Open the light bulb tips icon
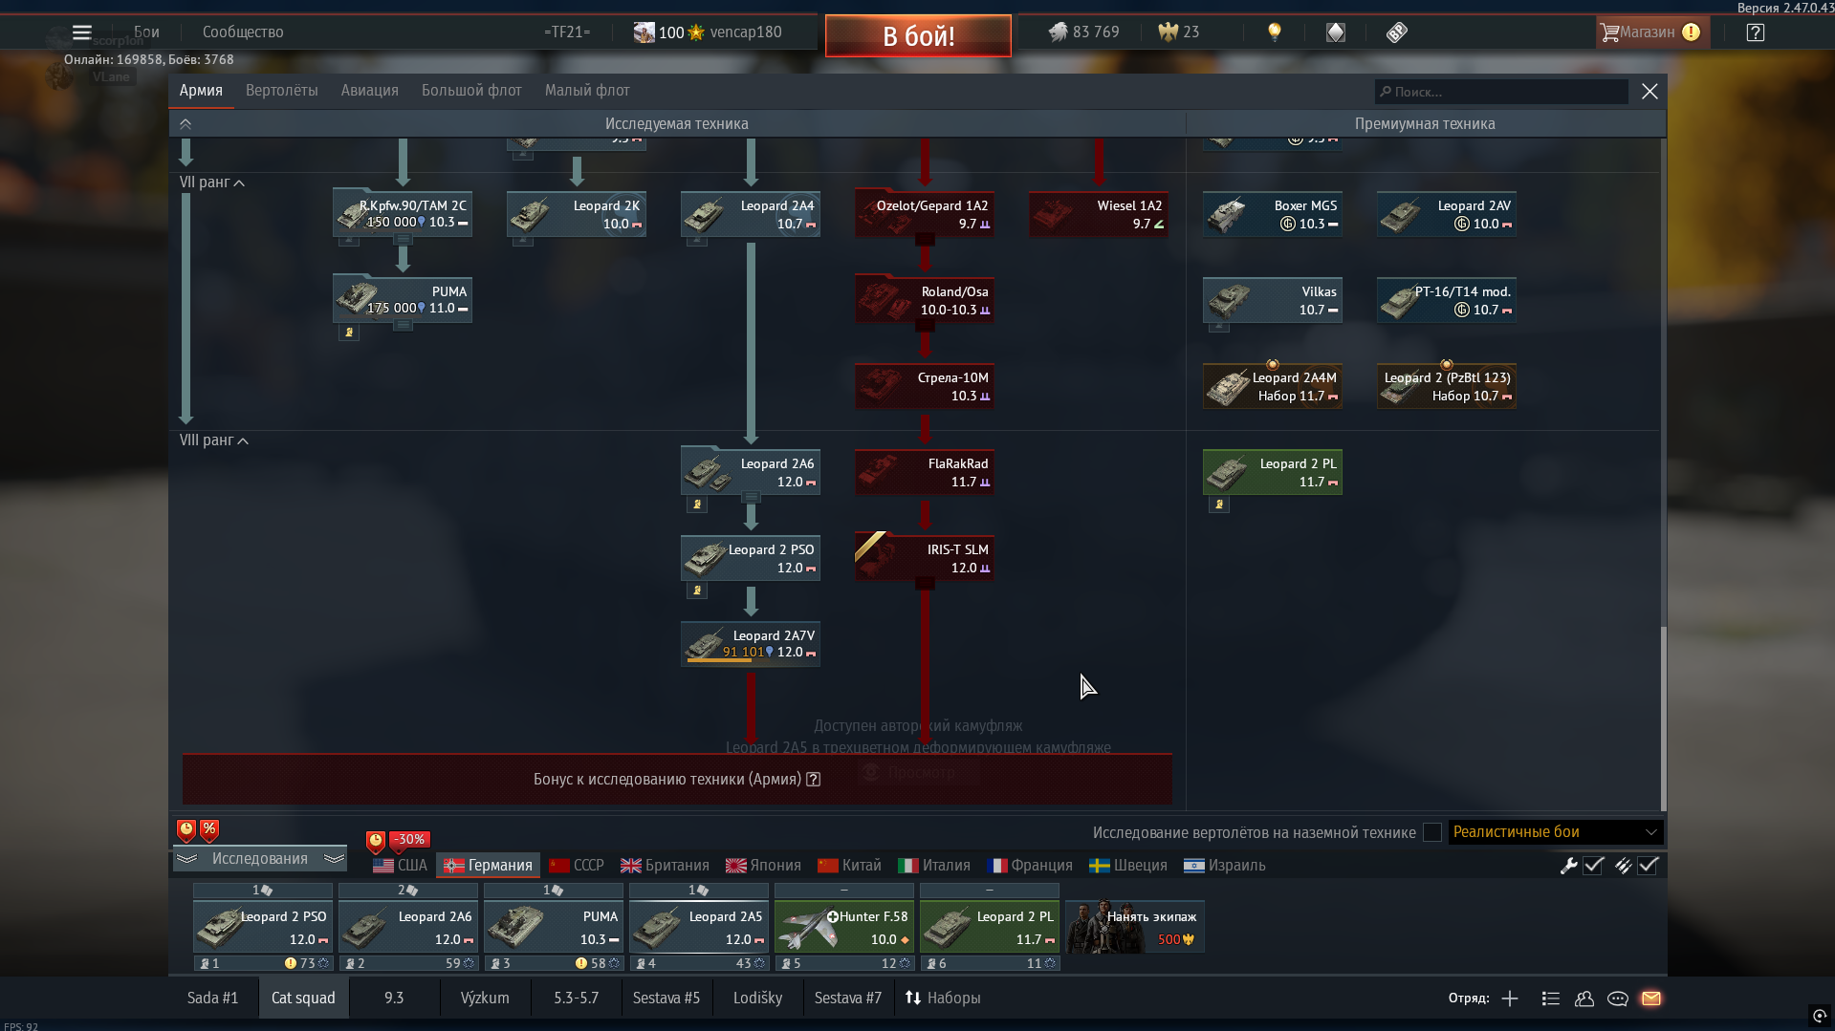1835x1031 pixels. click(1274, 32)
